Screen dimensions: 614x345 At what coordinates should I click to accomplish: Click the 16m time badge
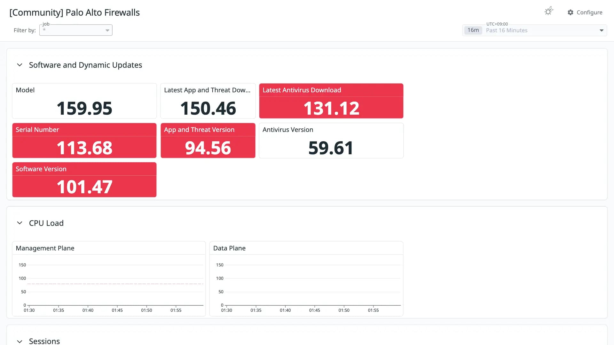click(x=473, y=30)
